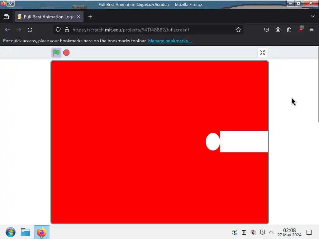View site security via the padlock icon
Image resolution: width=319 pixels, height=239 pixels.
[67, 30]
